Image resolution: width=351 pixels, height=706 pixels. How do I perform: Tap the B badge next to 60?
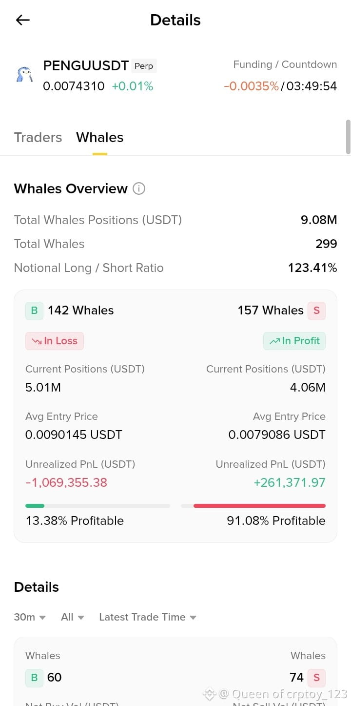(34, 678)
